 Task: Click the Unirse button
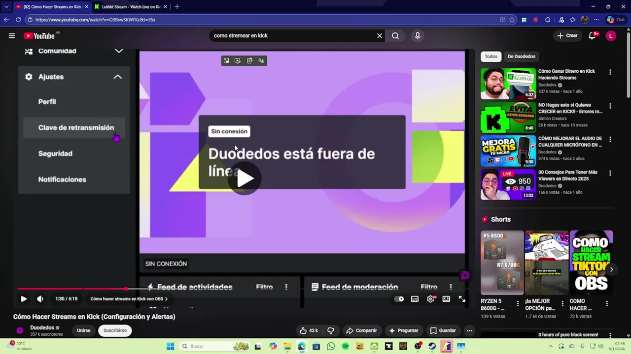[x=84, y=330]
